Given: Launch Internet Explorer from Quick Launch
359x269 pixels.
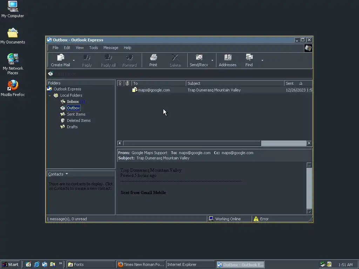Looking at the screenshot, I should pyautogui.click(x=36, y=264).
